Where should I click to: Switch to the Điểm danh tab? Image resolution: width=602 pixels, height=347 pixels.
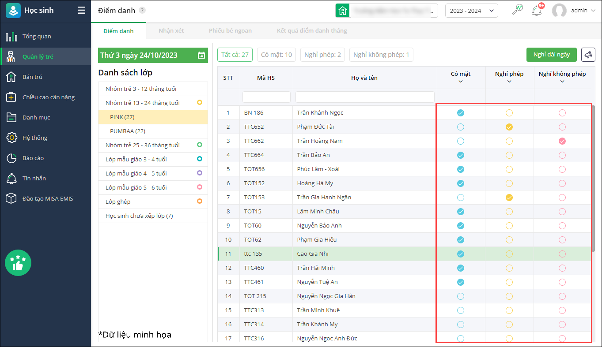click(x=118, y=31)
